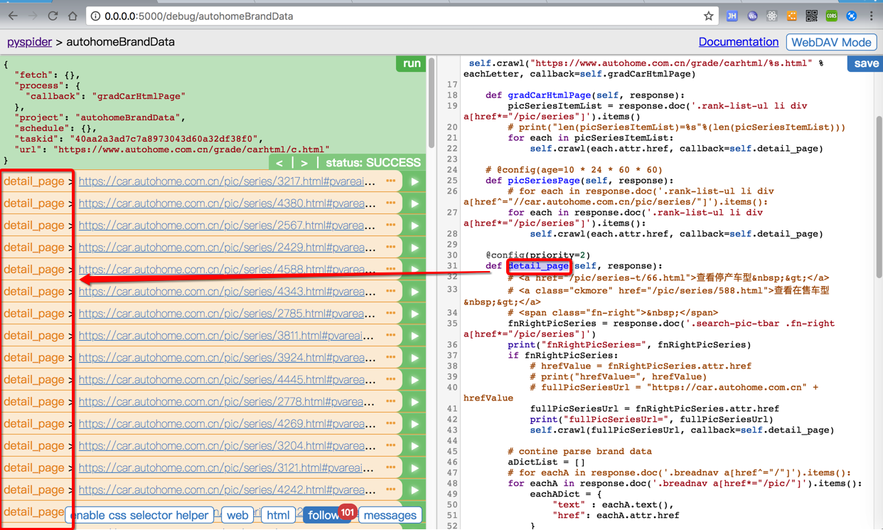
Task: Open the browser home page
Action: (73, 16)
